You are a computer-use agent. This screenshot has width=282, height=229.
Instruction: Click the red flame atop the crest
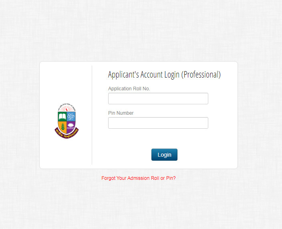(x=66, y=109)
